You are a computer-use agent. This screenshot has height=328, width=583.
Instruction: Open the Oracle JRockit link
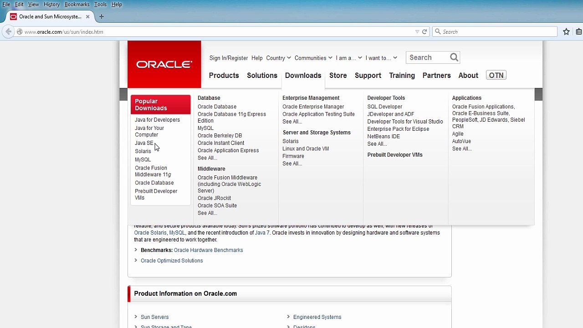pos(214,198)
